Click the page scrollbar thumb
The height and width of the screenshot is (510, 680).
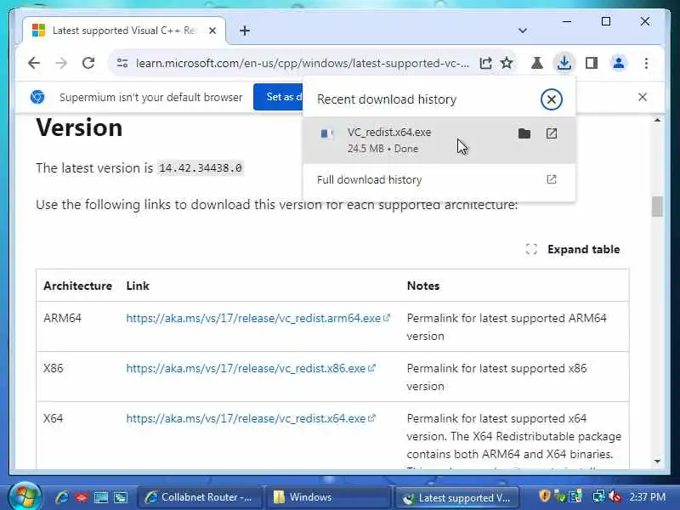pos(657,207)
